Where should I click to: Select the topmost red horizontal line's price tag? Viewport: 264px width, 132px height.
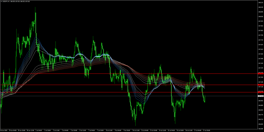click(x=261, y=74)
